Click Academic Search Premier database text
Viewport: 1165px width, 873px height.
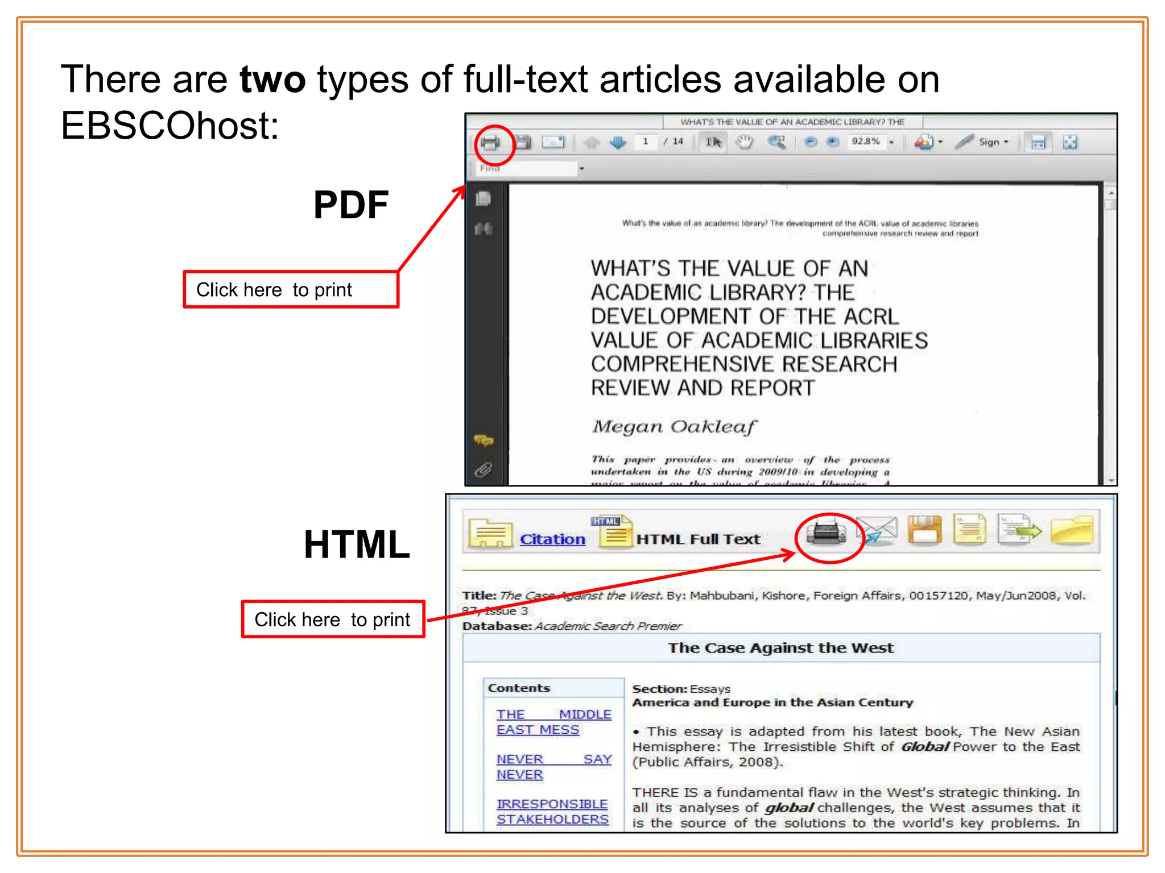click(608, 626)
